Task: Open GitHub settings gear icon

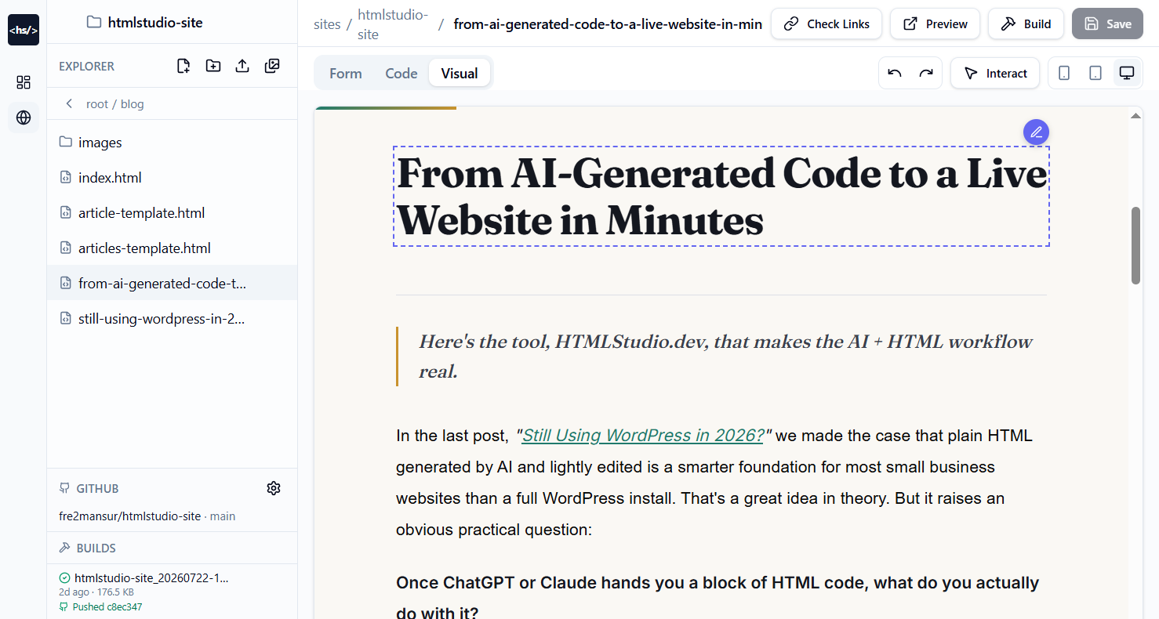Action: 274,488
